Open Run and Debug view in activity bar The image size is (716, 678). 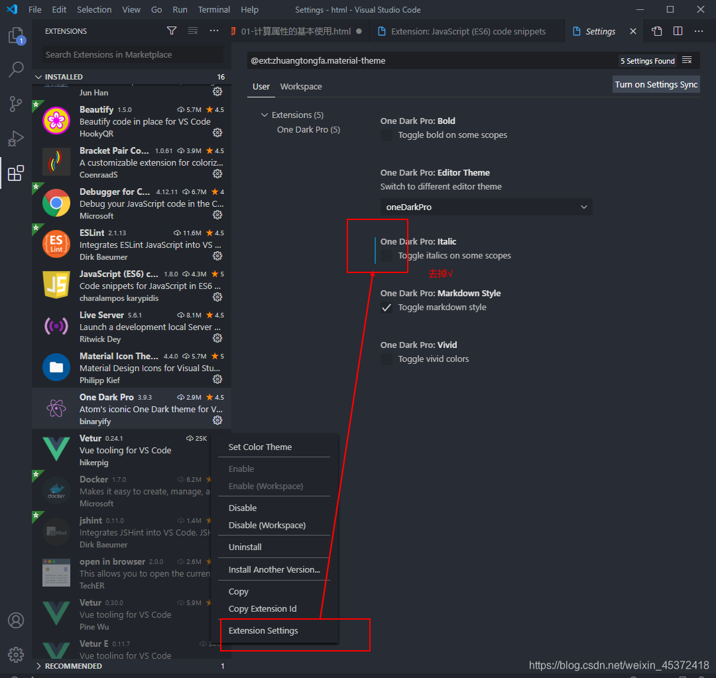pos(16,139)
